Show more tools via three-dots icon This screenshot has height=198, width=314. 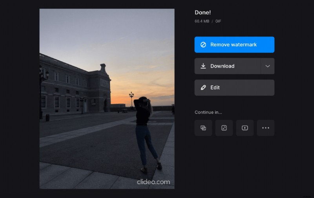coord(266,128)
